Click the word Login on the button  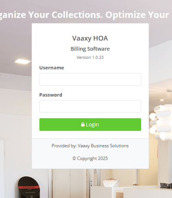[92, 124]
